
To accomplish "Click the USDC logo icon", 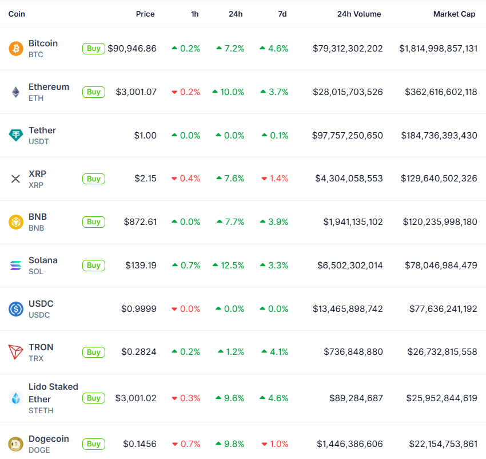I will pyautogui.click(x=15, y=309).
